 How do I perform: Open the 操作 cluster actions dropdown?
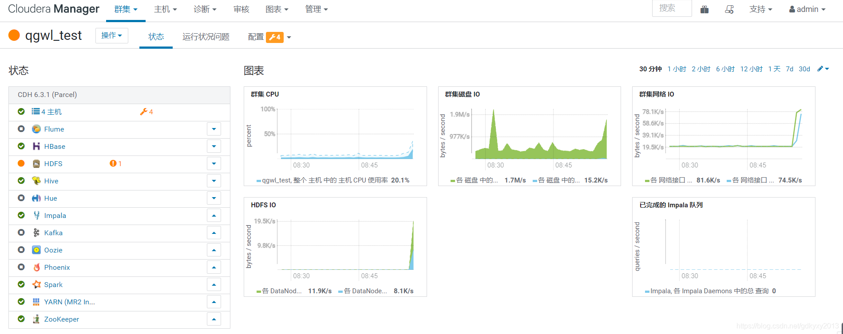pyautogui.click(x=112, y=35)
